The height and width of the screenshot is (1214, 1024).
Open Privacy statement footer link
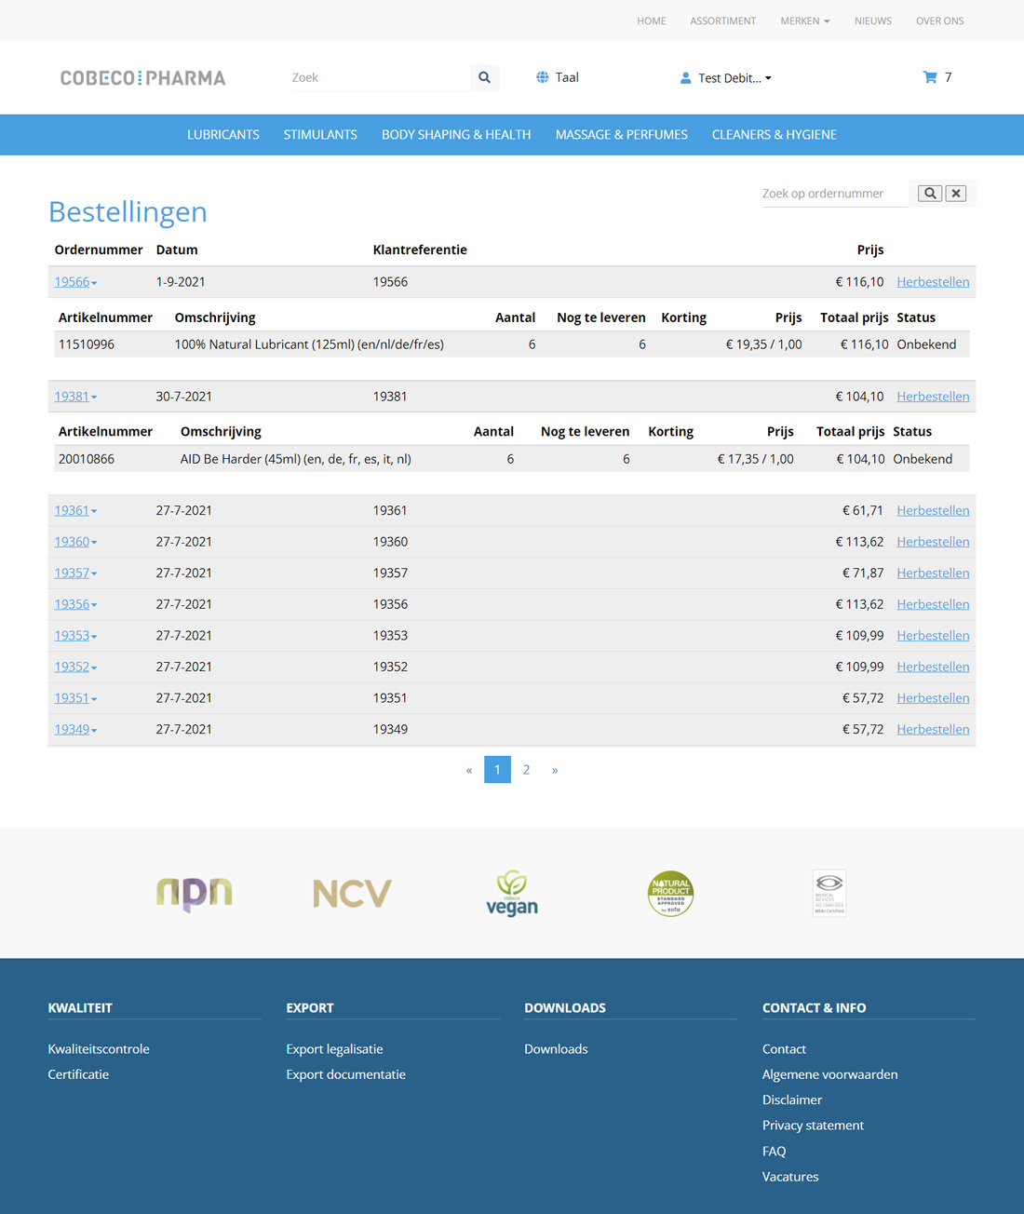click(813, 1126)
